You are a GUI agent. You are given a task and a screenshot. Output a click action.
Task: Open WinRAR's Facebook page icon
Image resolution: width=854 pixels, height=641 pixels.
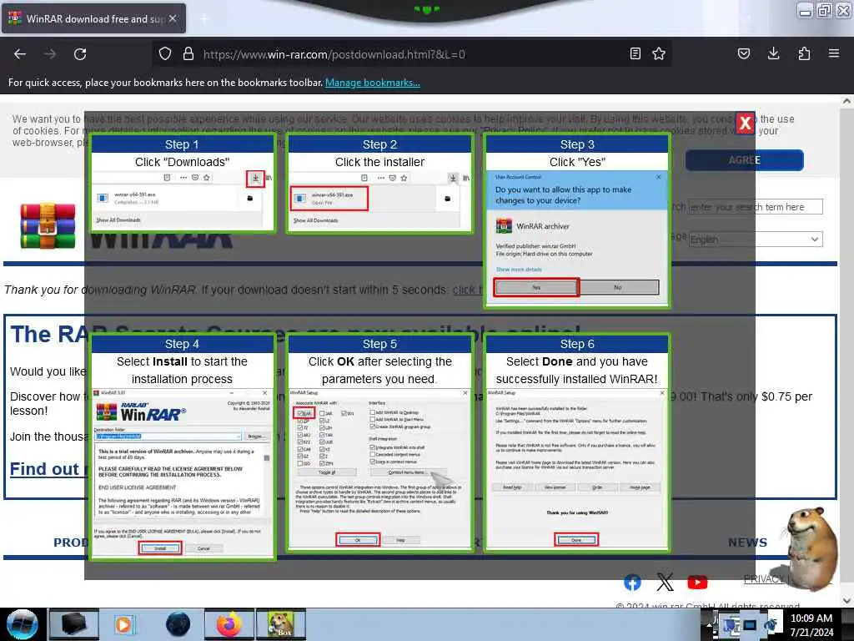[632, 583]
